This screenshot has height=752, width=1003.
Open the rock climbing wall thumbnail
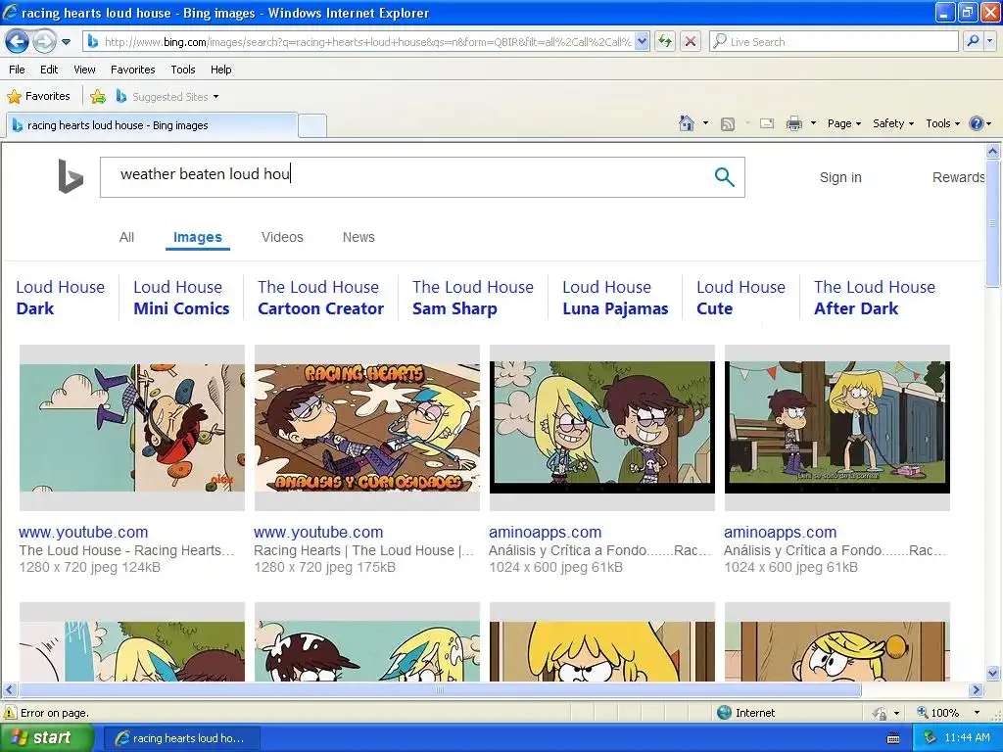pos(132,428)
